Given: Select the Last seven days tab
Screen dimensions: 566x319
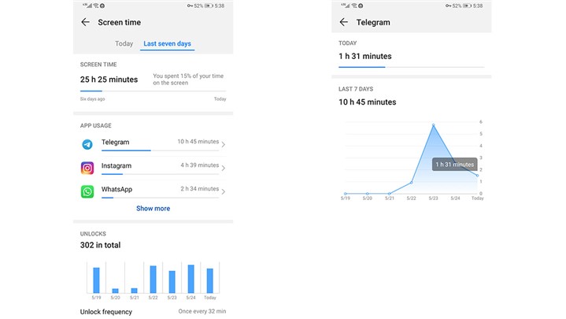Looking at the screenshot, I should 166,44.
